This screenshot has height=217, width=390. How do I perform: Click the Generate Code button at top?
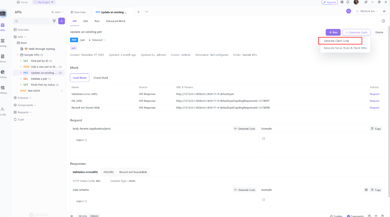[356, 32]
